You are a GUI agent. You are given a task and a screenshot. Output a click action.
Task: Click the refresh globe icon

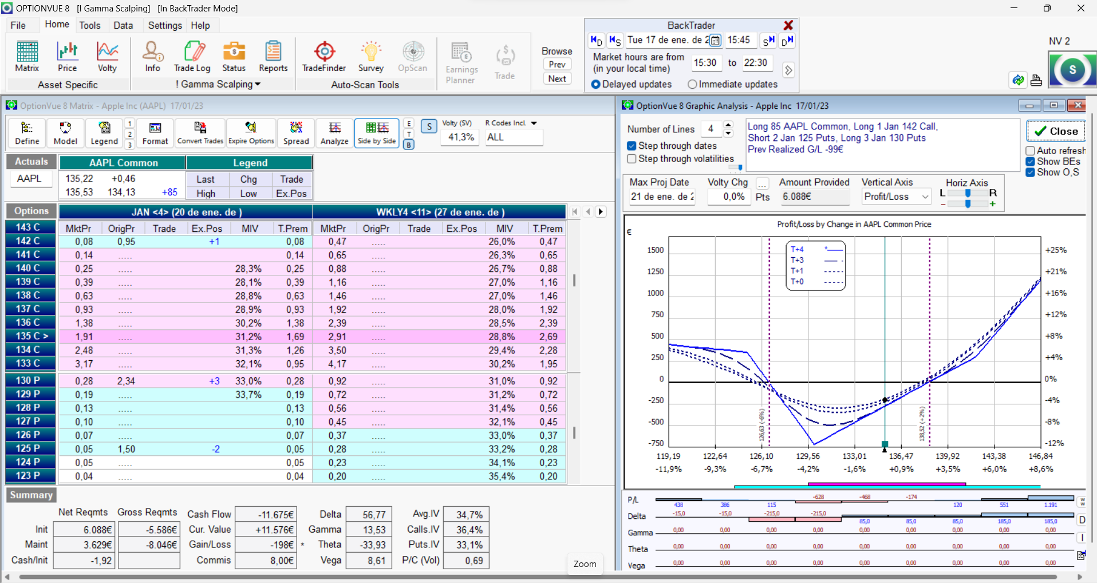1018,80
